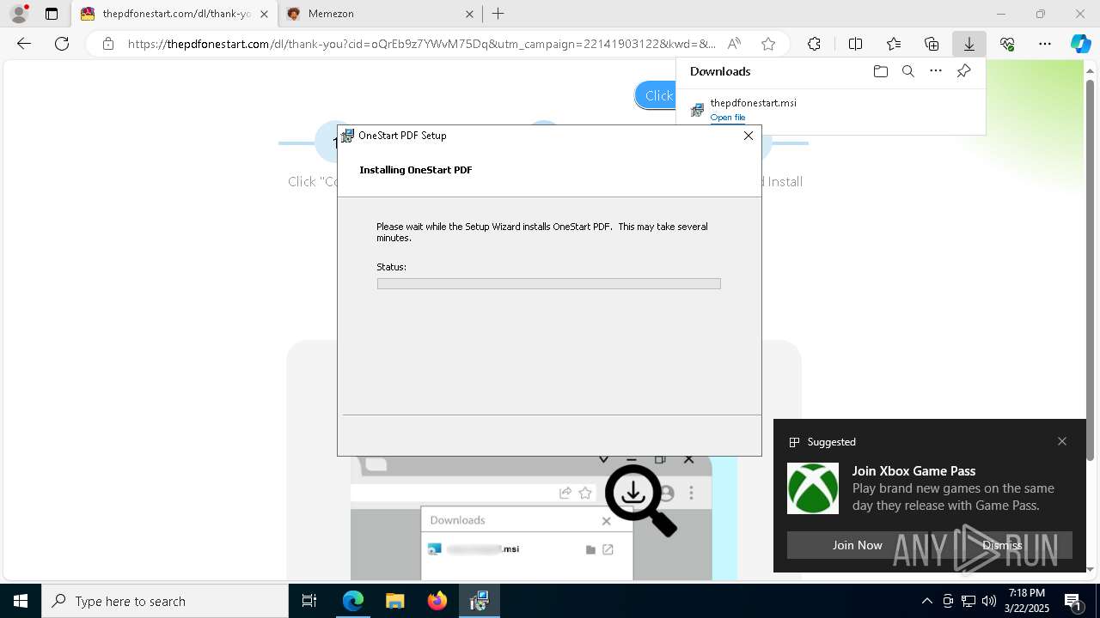Activate Read aloud icon in address bar

734,44
